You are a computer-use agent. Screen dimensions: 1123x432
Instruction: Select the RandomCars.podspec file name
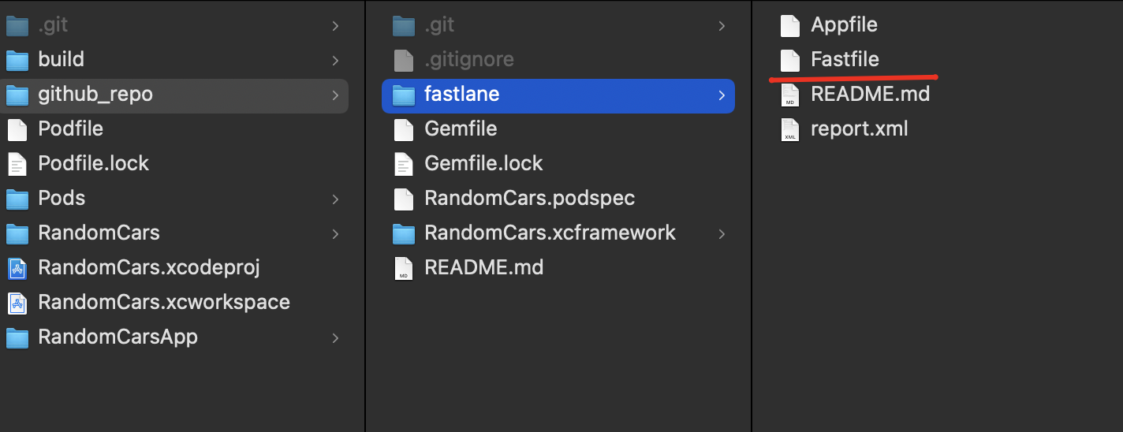[x=529, y=198]
